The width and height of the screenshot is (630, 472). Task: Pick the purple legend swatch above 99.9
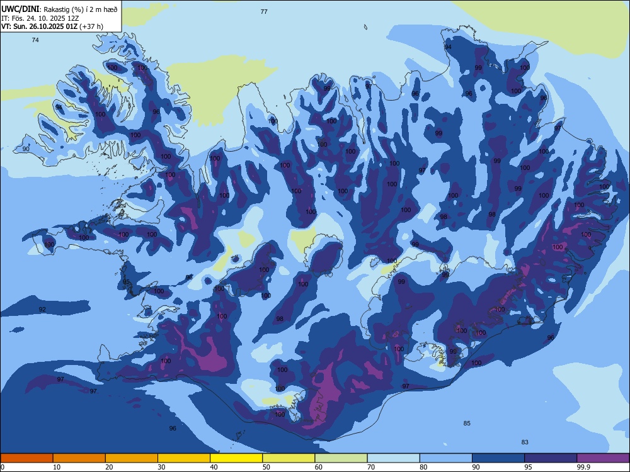click(x=603, y=458)
